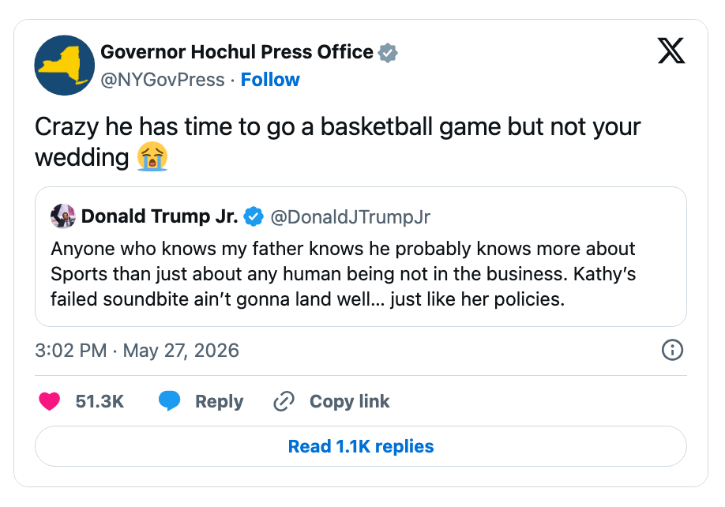Click the Copy link text

350,401
